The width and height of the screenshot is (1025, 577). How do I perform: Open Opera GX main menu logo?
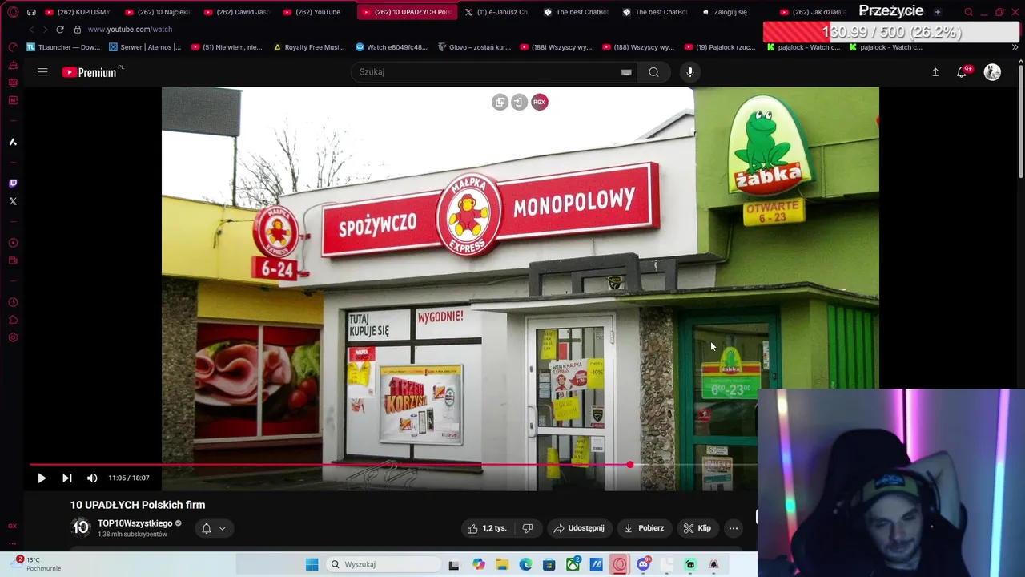point(13,12)
